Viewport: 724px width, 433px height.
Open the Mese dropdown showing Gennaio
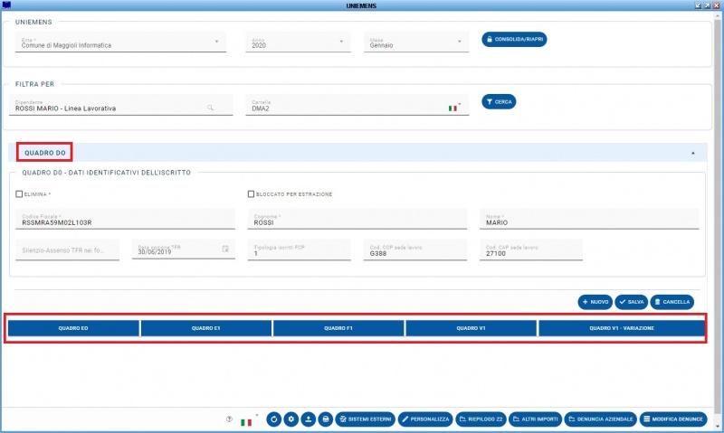click(462, 41)
